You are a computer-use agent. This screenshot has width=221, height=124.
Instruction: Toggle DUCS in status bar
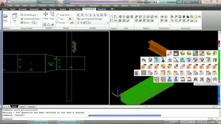pos(68,122)
